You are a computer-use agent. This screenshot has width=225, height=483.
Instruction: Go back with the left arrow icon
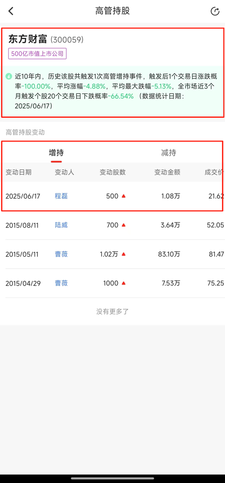click(x=11, y=11)
